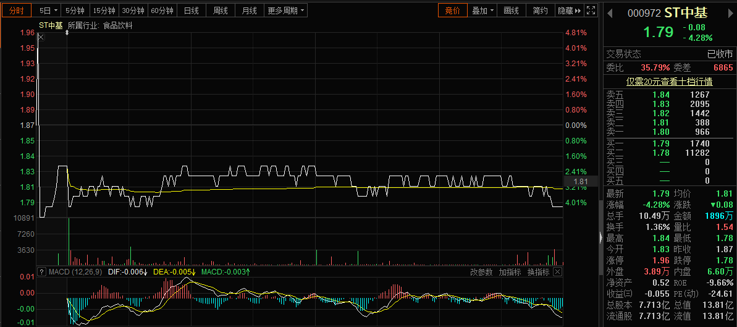Click 换指标 to change indicator
Screen dimensions: 737x327
click(x=537, y=272)
